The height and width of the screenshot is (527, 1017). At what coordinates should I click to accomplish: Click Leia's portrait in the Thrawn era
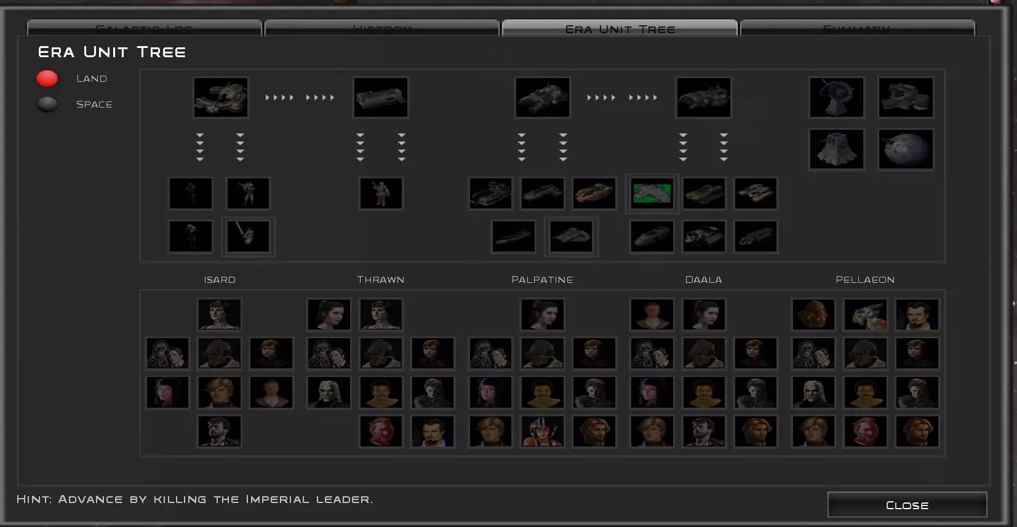(x=329, y=314)
